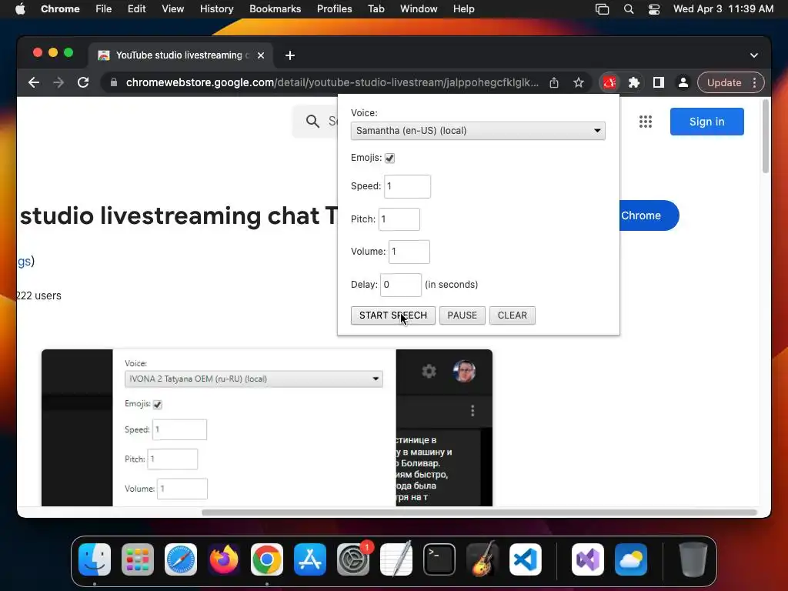Click the Pitch input field
788x591 pixels.
[399, 219]
